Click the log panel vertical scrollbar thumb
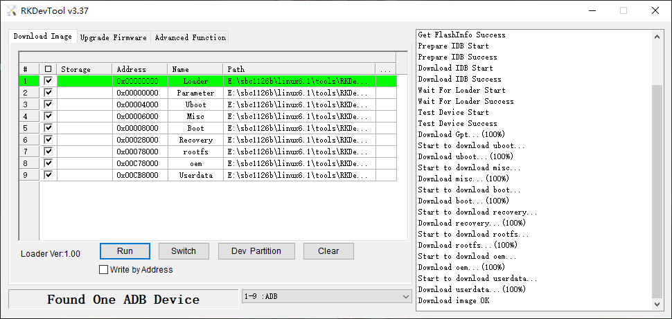This screenshot has width=672, height=319. 657,192
